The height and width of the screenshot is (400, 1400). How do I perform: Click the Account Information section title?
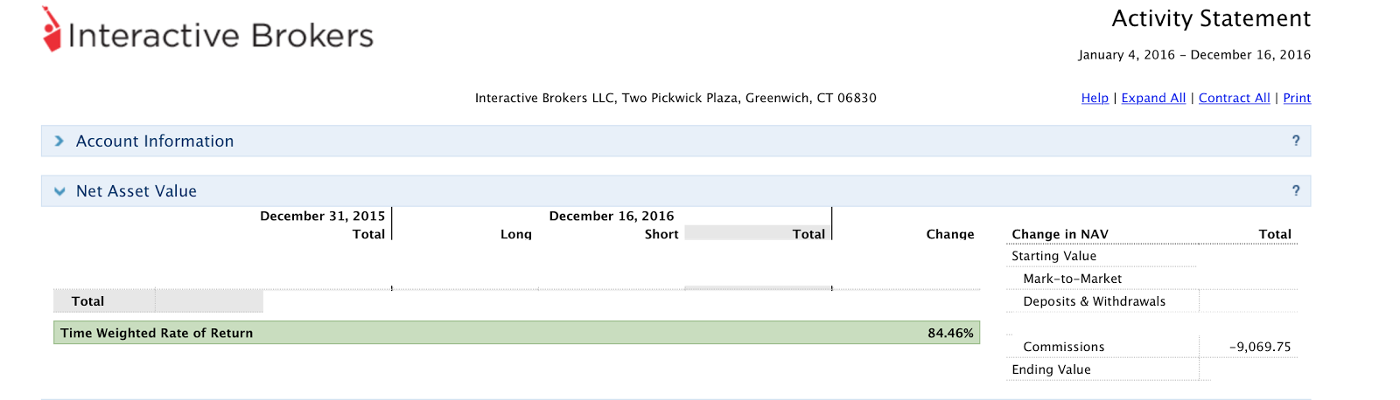point(155,141)
